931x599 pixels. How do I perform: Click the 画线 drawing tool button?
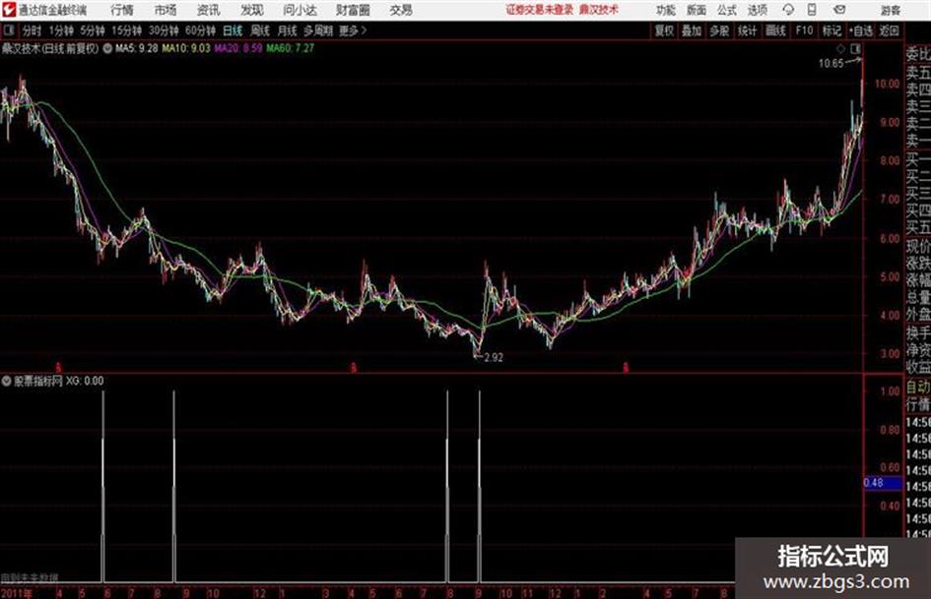(775, 30)
